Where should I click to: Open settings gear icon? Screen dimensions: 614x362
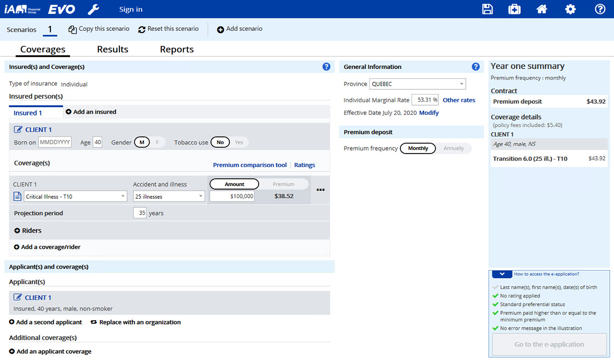[x=570, y=9]
